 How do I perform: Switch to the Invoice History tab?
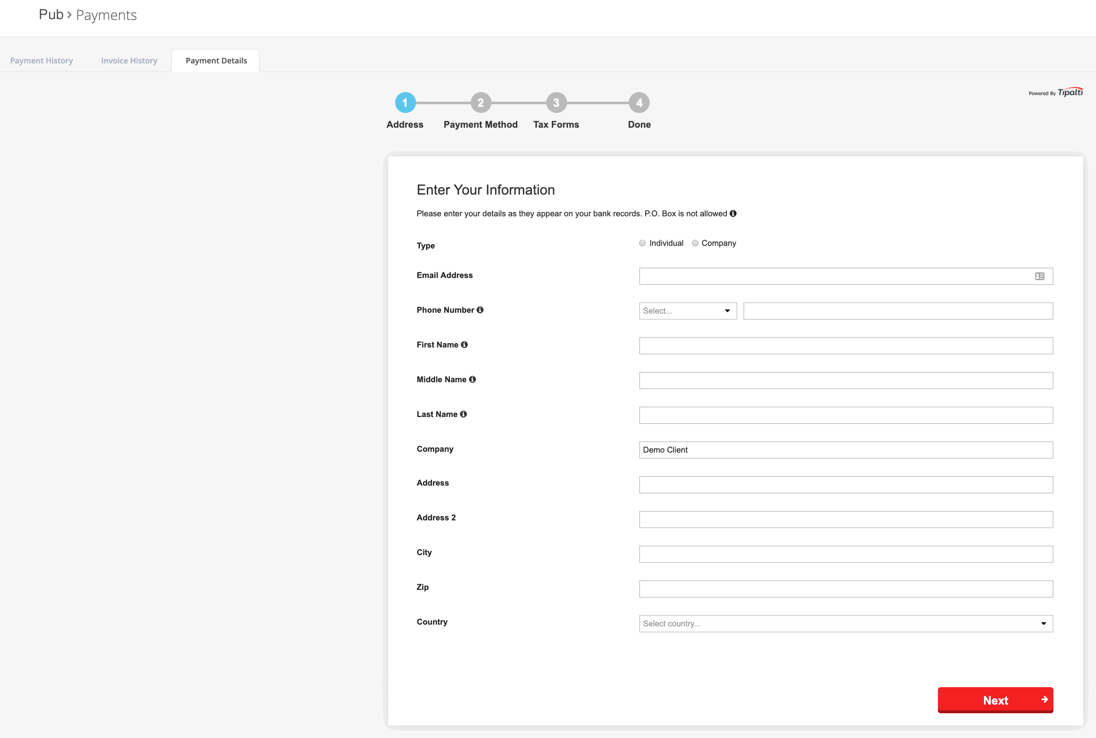point(129,60)
